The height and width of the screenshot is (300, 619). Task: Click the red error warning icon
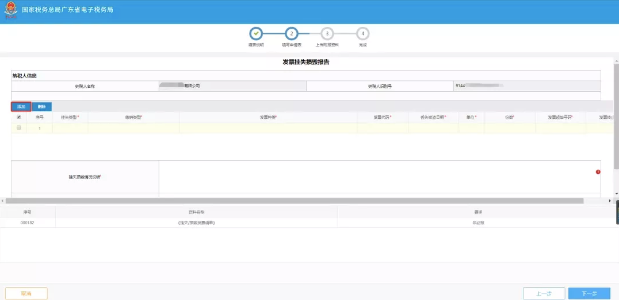point(598,172)
